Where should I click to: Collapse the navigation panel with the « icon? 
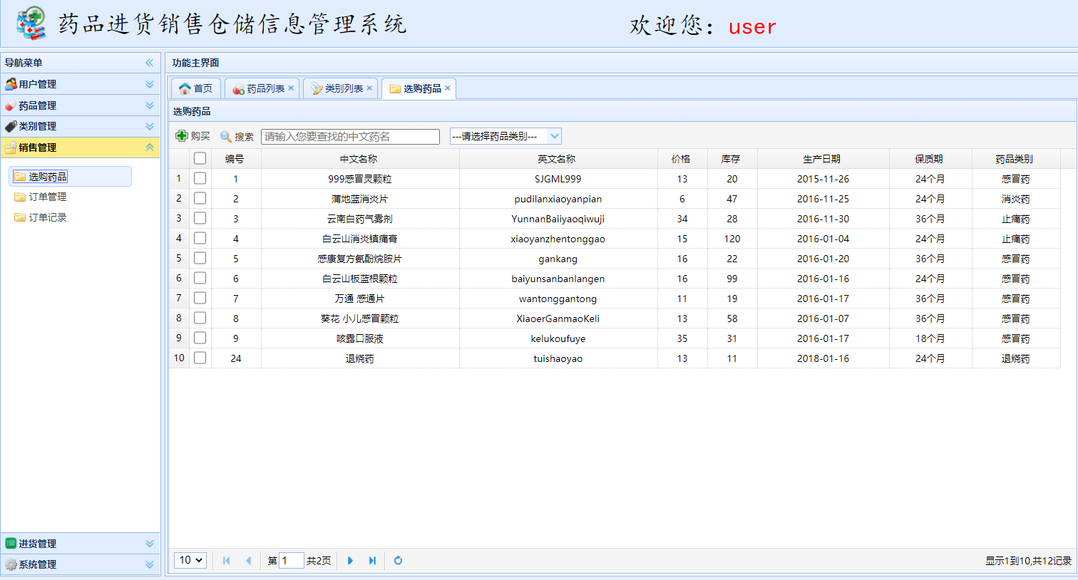(x=149, y=63)
